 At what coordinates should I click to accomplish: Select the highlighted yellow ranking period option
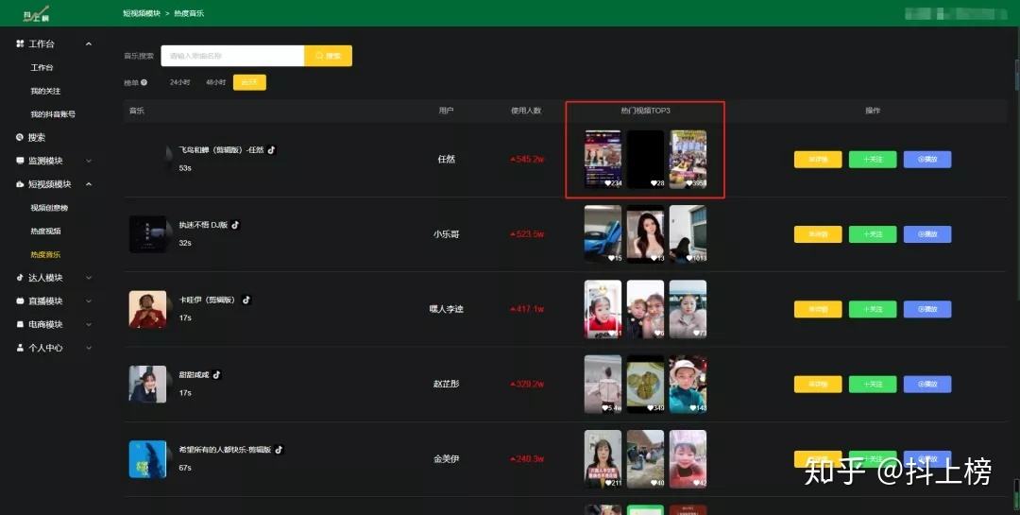[x=249, y=83]
